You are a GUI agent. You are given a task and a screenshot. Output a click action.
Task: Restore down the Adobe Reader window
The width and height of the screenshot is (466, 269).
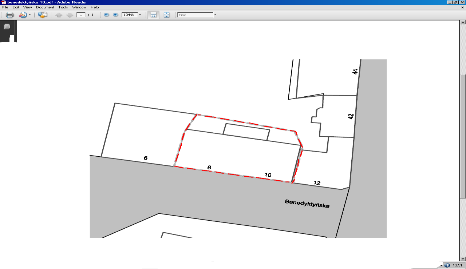(x=456, y=2)
